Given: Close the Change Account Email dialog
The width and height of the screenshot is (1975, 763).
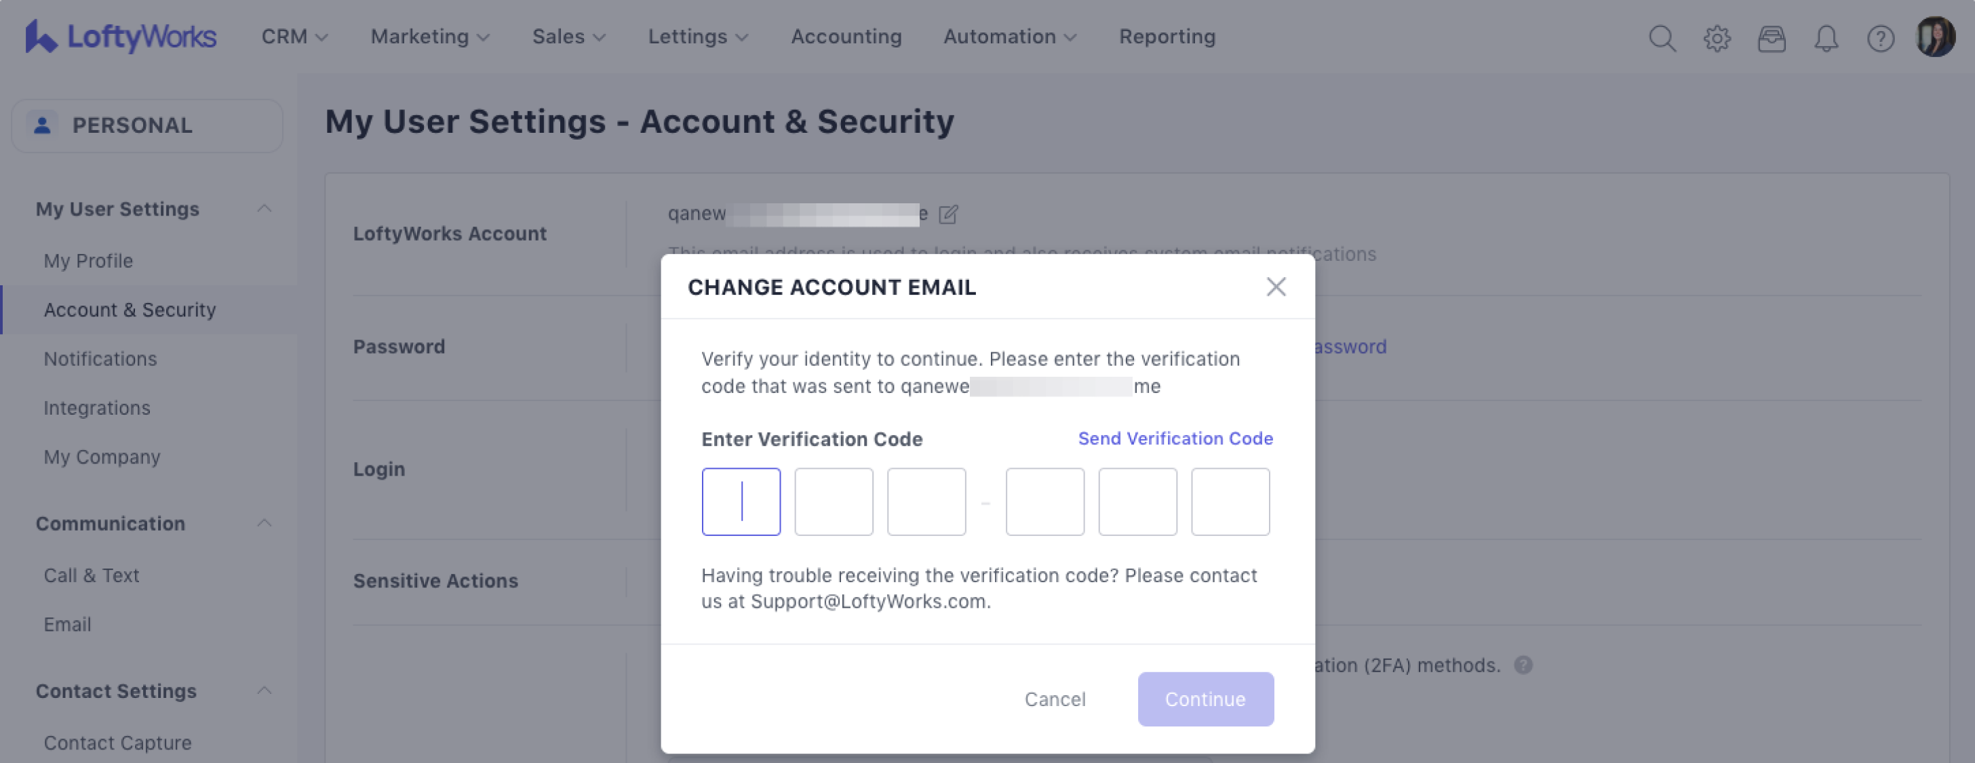Looking at the screenshot, I should pos(1276,287).
